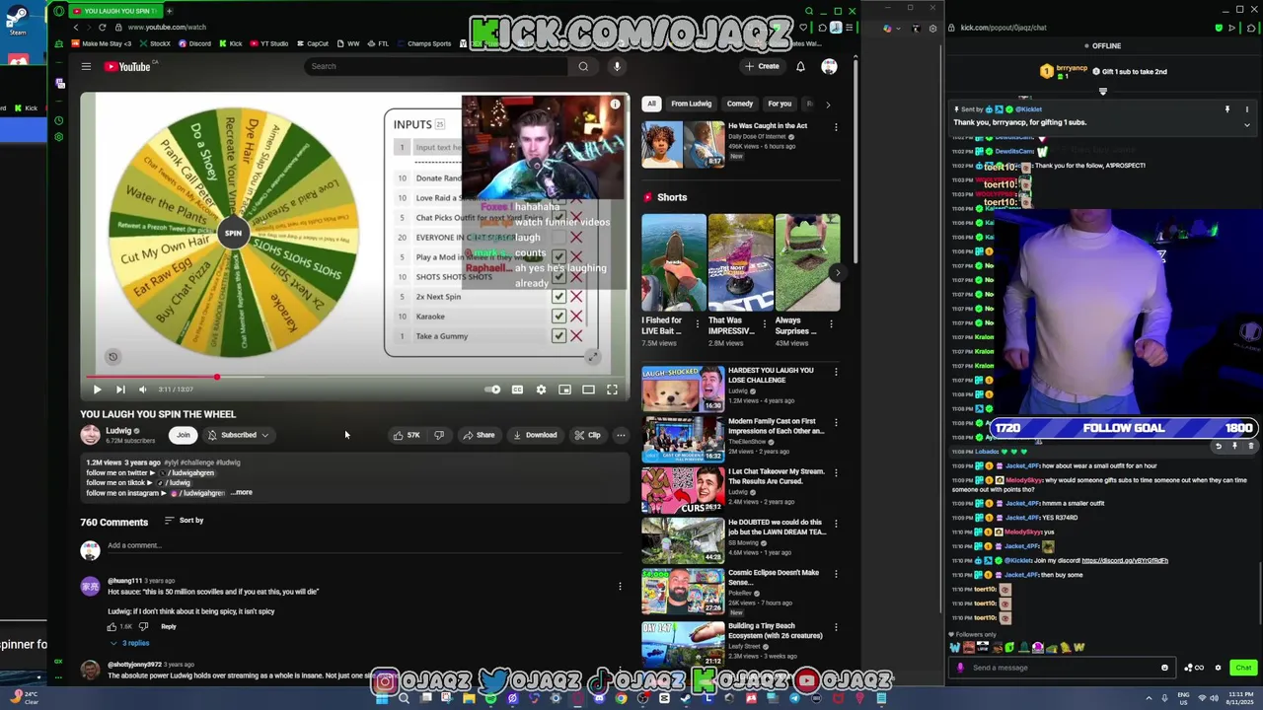The height and width of the screenshot is (710, 1263).
Task: Seek on the red video progress bar
Action: click(x=355, y=377)
